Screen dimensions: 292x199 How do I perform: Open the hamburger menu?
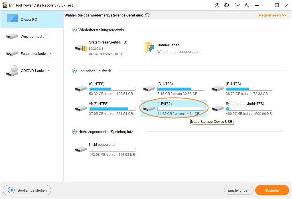[x=257, y=5]
